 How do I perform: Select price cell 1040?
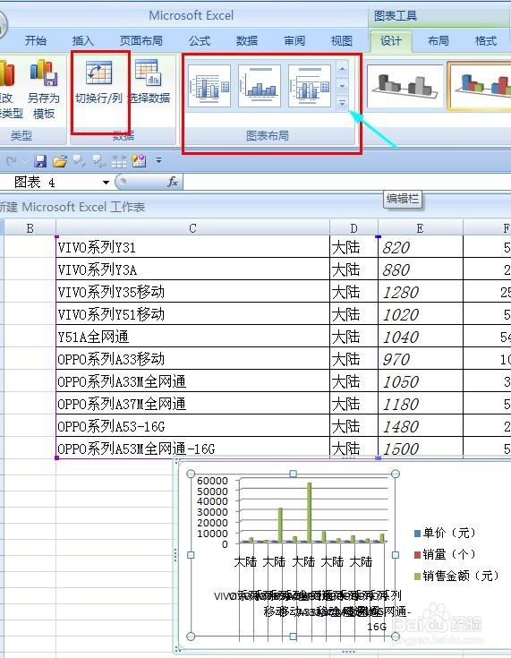(421, 336)
